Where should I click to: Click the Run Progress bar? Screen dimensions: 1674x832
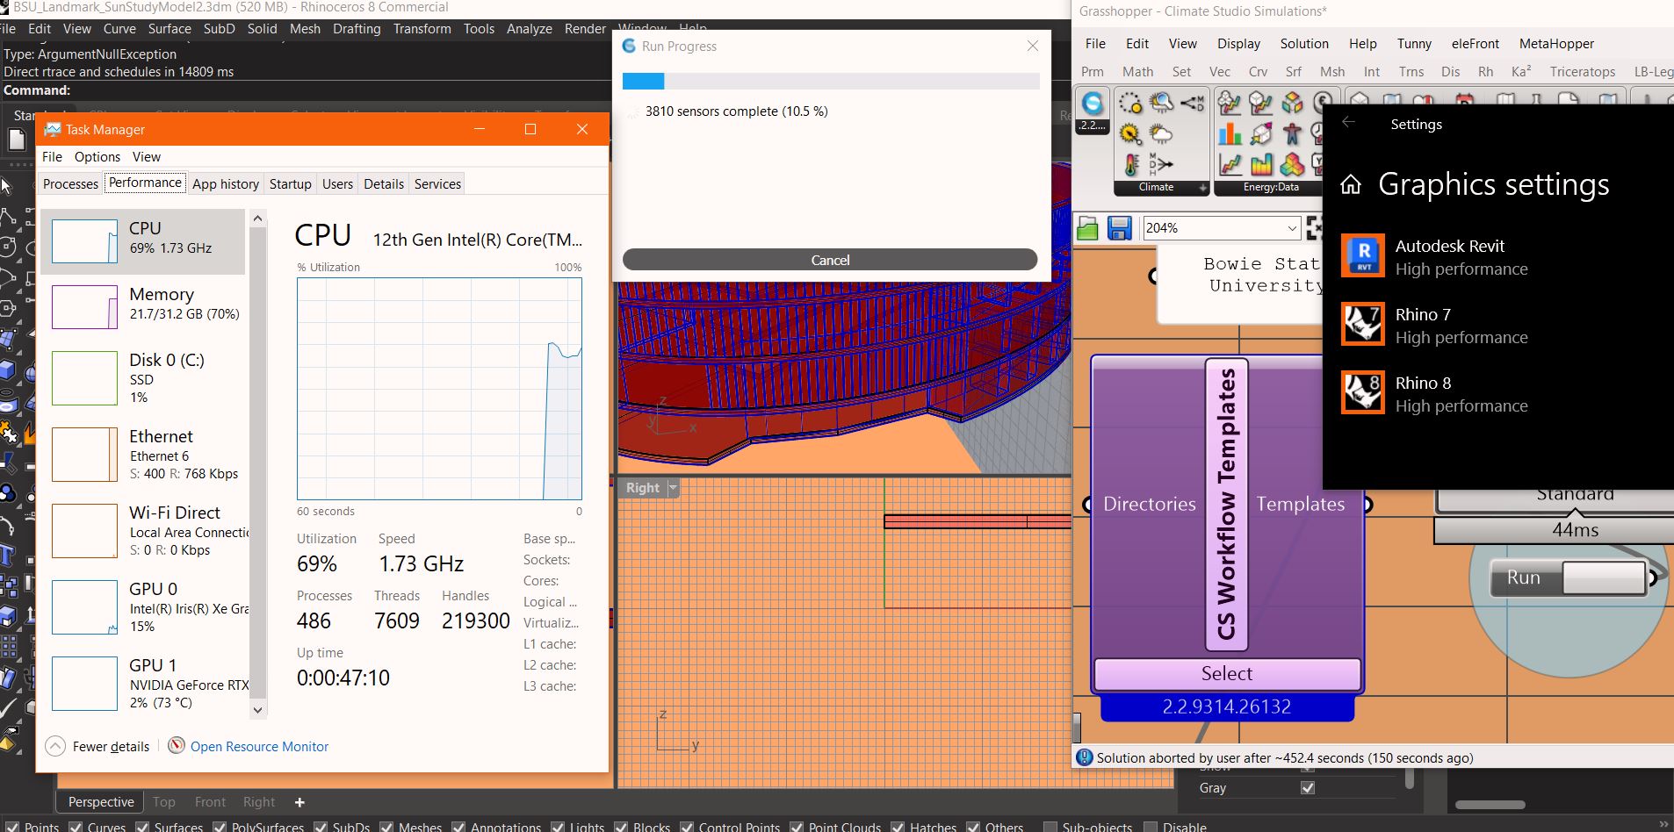(x=831, y=81)
